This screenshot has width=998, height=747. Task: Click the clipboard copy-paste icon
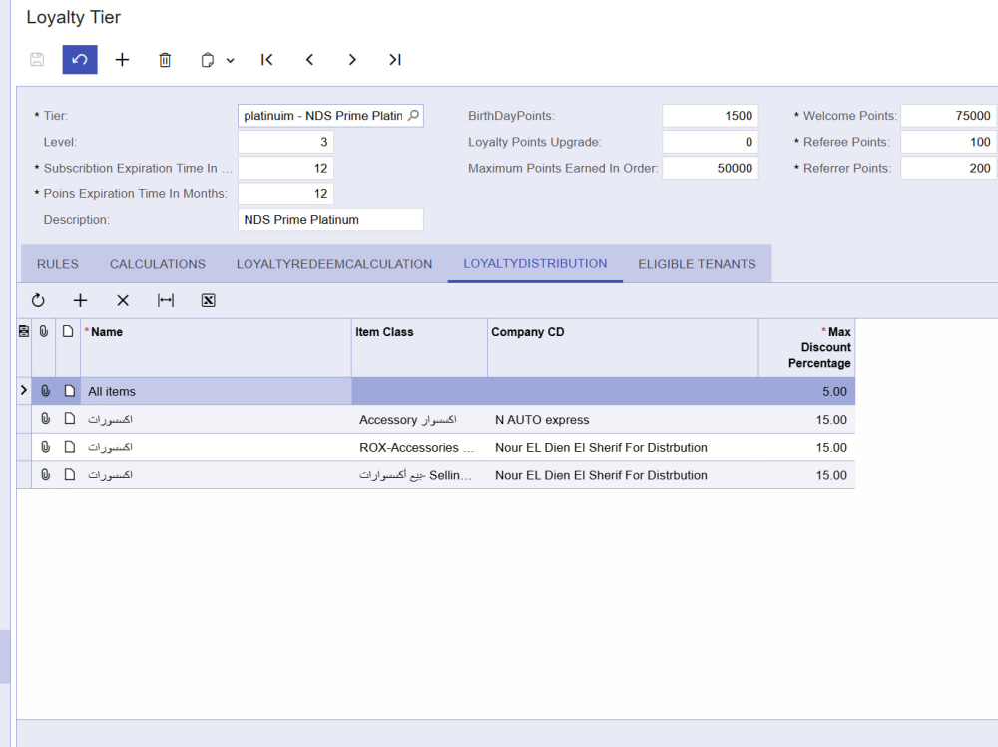click(x=207, y=60)
